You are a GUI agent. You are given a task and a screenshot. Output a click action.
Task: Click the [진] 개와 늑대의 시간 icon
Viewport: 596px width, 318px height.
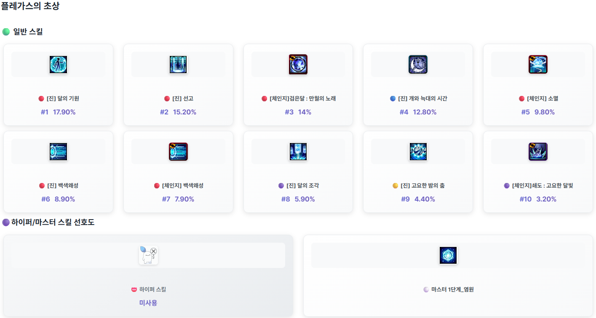coord(418,64)
